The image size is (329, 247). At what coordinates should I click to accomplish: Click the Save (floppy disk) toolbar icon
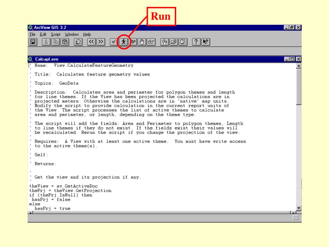[33, 42]
